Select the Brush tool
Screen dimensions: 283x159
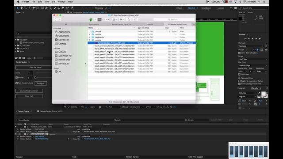[55, 8]
